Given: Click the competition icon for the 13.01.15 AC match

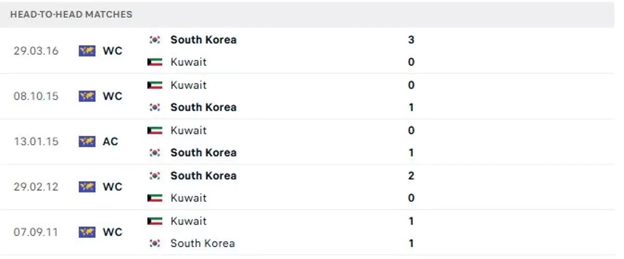Looking at the screenshot, I should coord(87,141).
